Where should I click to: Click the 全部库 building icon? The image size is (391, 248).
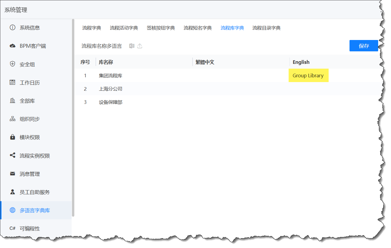click(12, 100)
